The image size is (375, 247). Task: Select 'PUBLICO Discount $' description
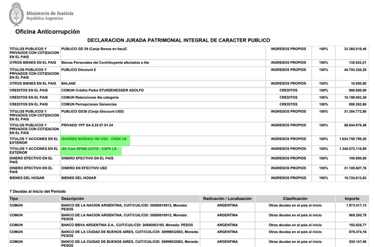(78, 70)
